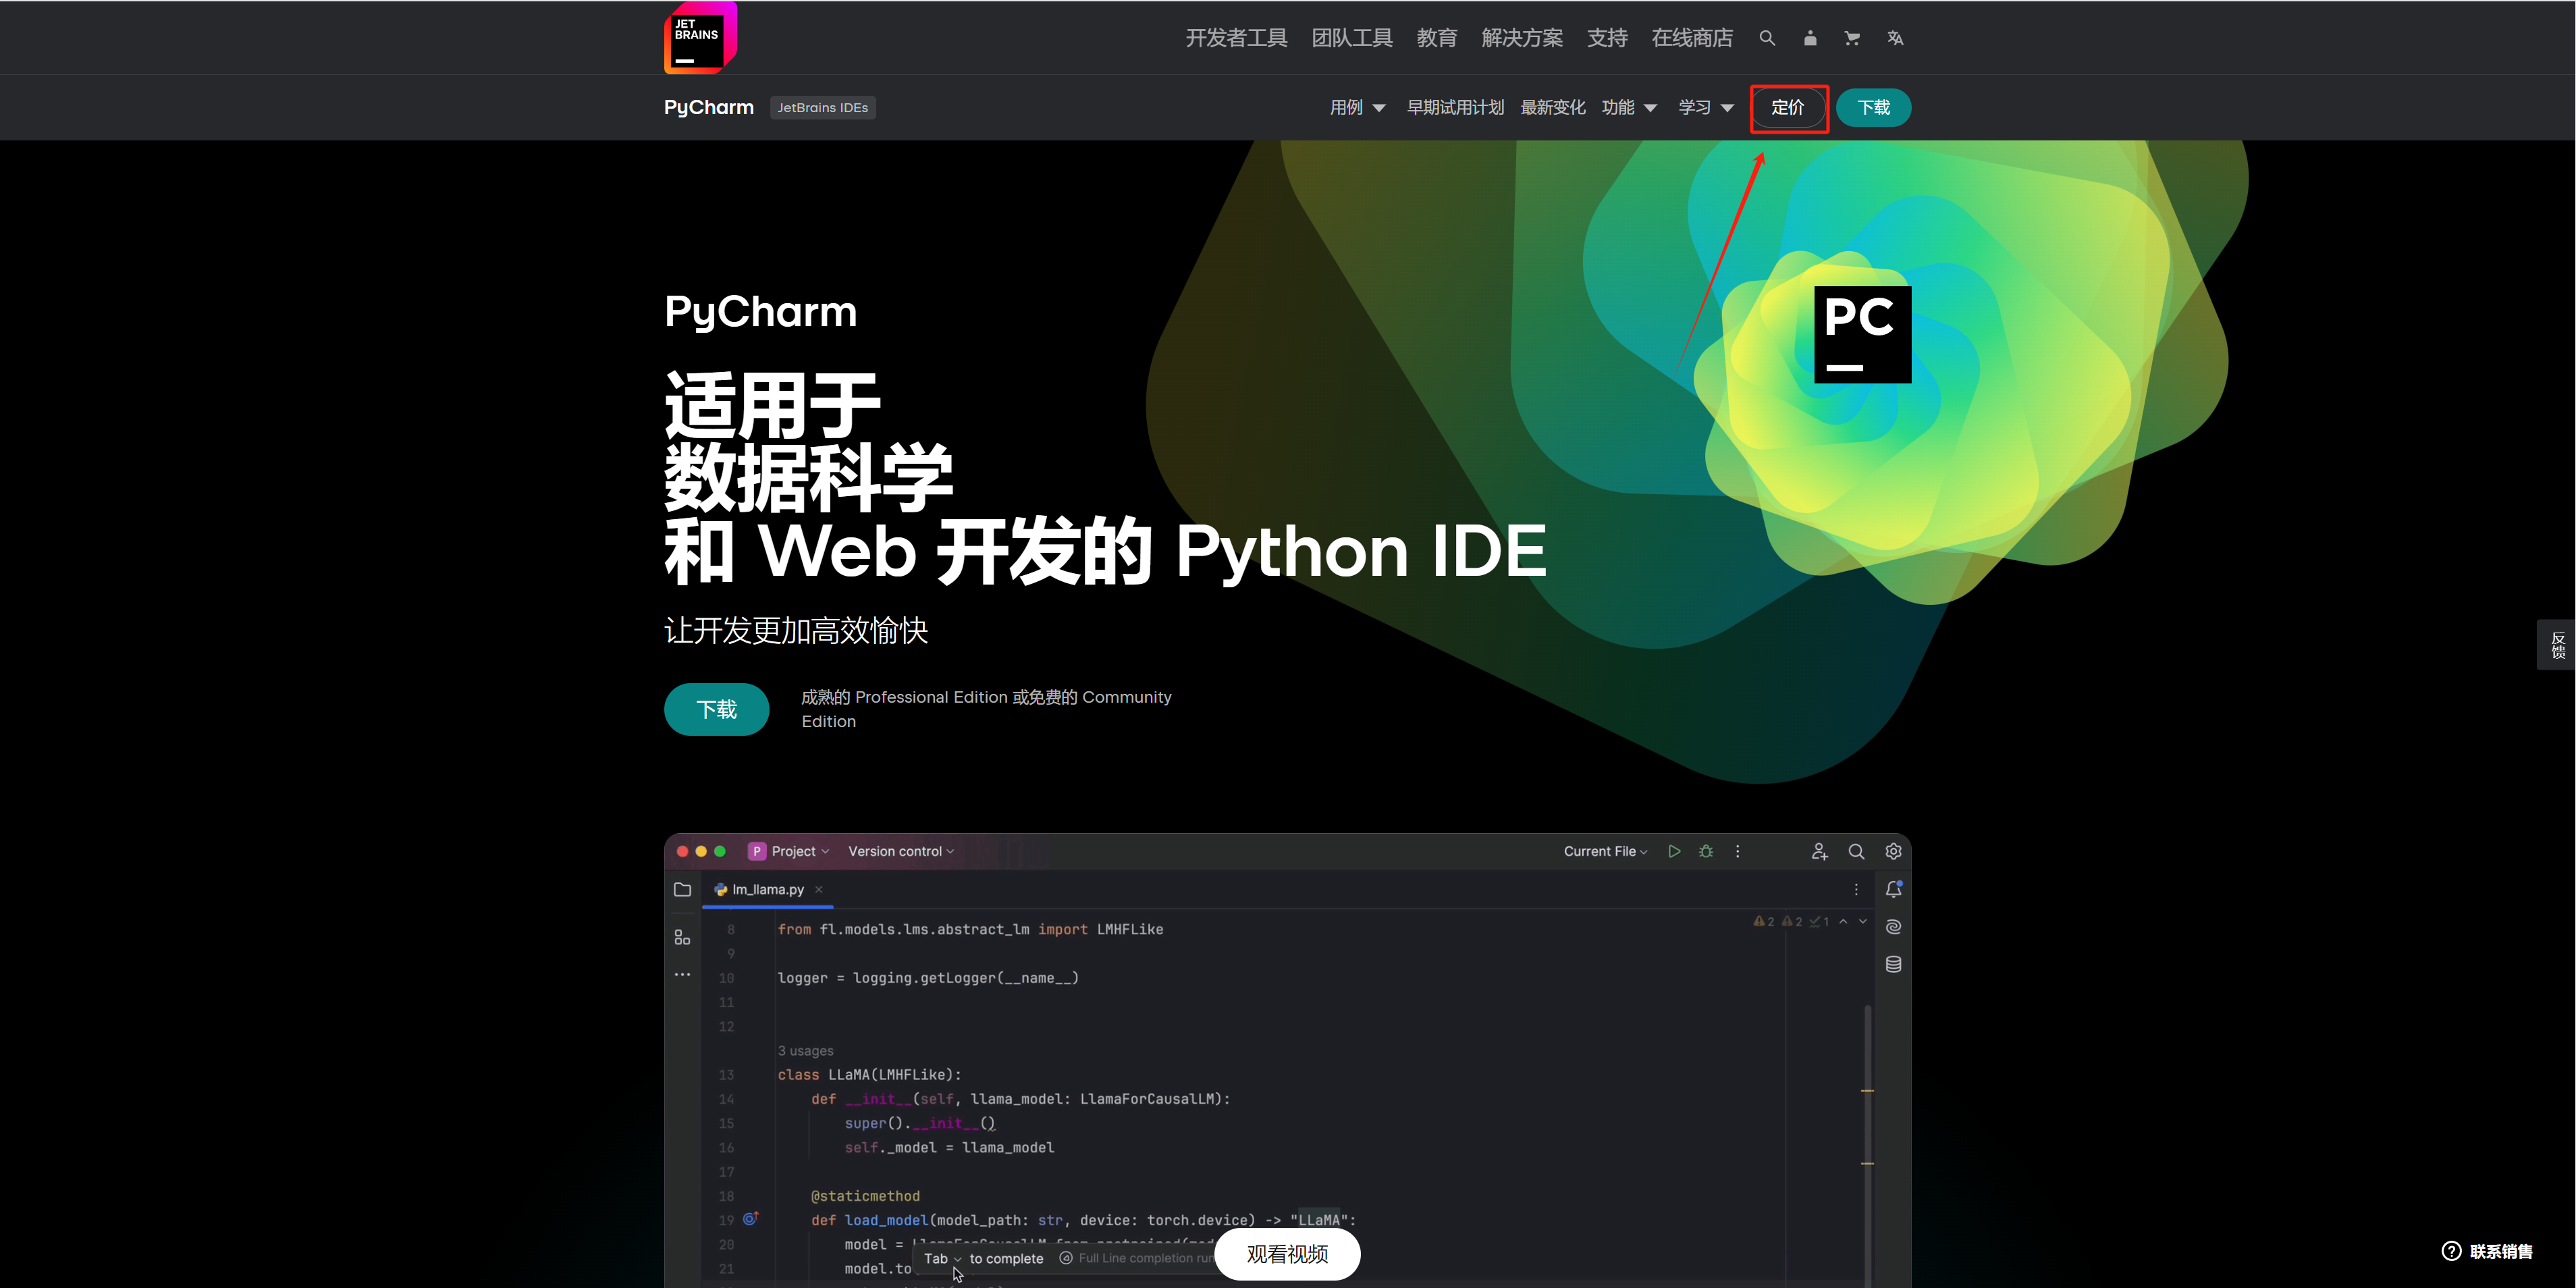Click the 联系销售 help icon
The height and width of the screenshot is (1288, 2576).
click(2451, 1251)
